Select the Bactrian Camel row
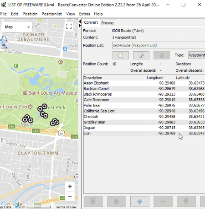This screenshot has width=205, height=209. pyautogui.click(x=144, y=89)
